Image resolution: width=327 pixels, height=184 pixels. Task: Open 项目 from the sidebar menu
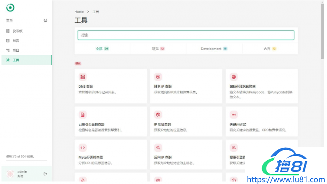click(x=16, y=50)
